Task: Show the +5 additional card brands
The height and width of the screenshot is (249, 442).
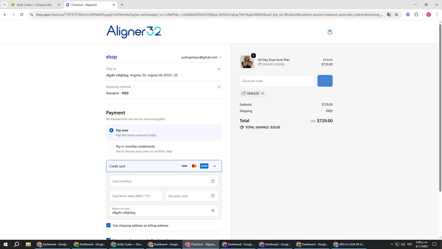Action: point(214,166)
